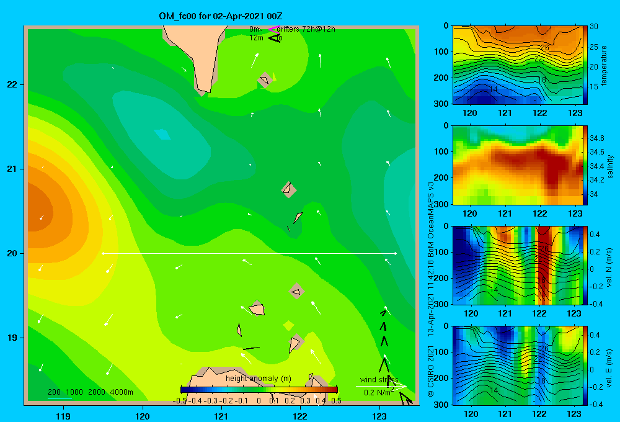Click longitude label '123' below main map

click(379, 416)
